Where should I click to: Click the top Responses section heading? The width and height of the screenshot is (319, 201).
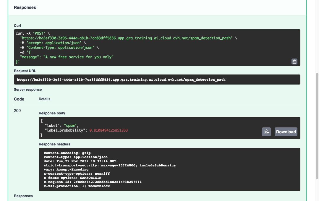pos(25,7)
